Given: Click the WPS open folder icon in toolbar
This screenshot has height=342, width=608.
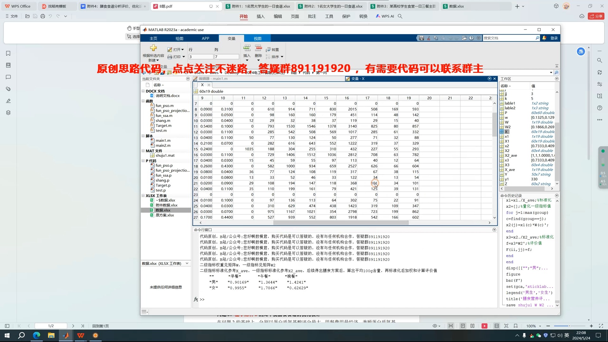Looking at the screenshot, I should [28, 16].
